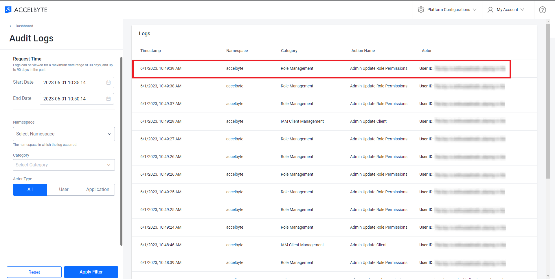The height and width of the screenshot is (279, 555).
Task: Select the All actor type
Action: [30, 190]
